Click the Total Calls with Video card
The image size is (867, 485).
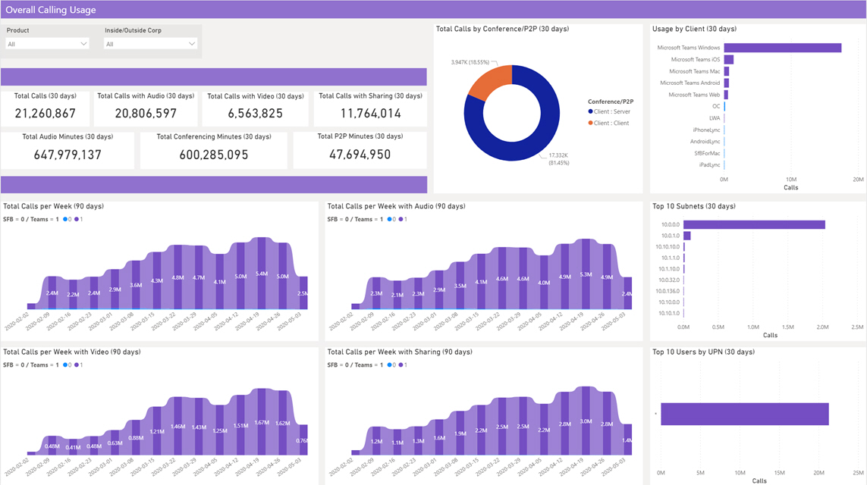tap(256, 107)
